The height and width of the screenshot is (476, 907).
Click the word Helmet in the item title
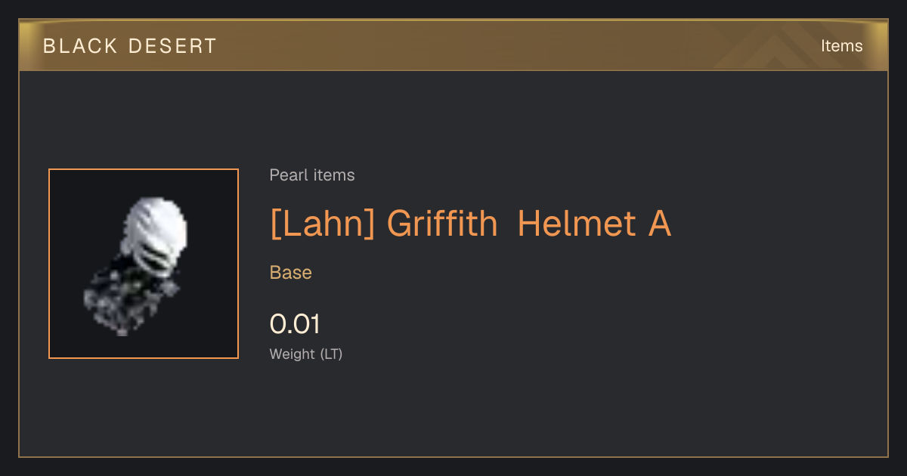point(576,224)
